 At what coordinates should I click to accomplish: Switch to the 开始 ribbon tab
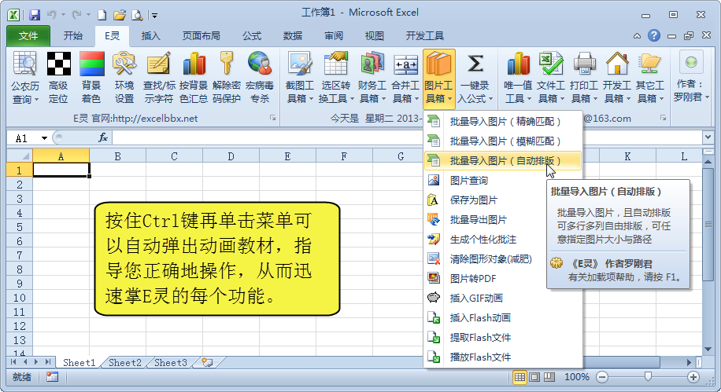[x=73, y=36]
